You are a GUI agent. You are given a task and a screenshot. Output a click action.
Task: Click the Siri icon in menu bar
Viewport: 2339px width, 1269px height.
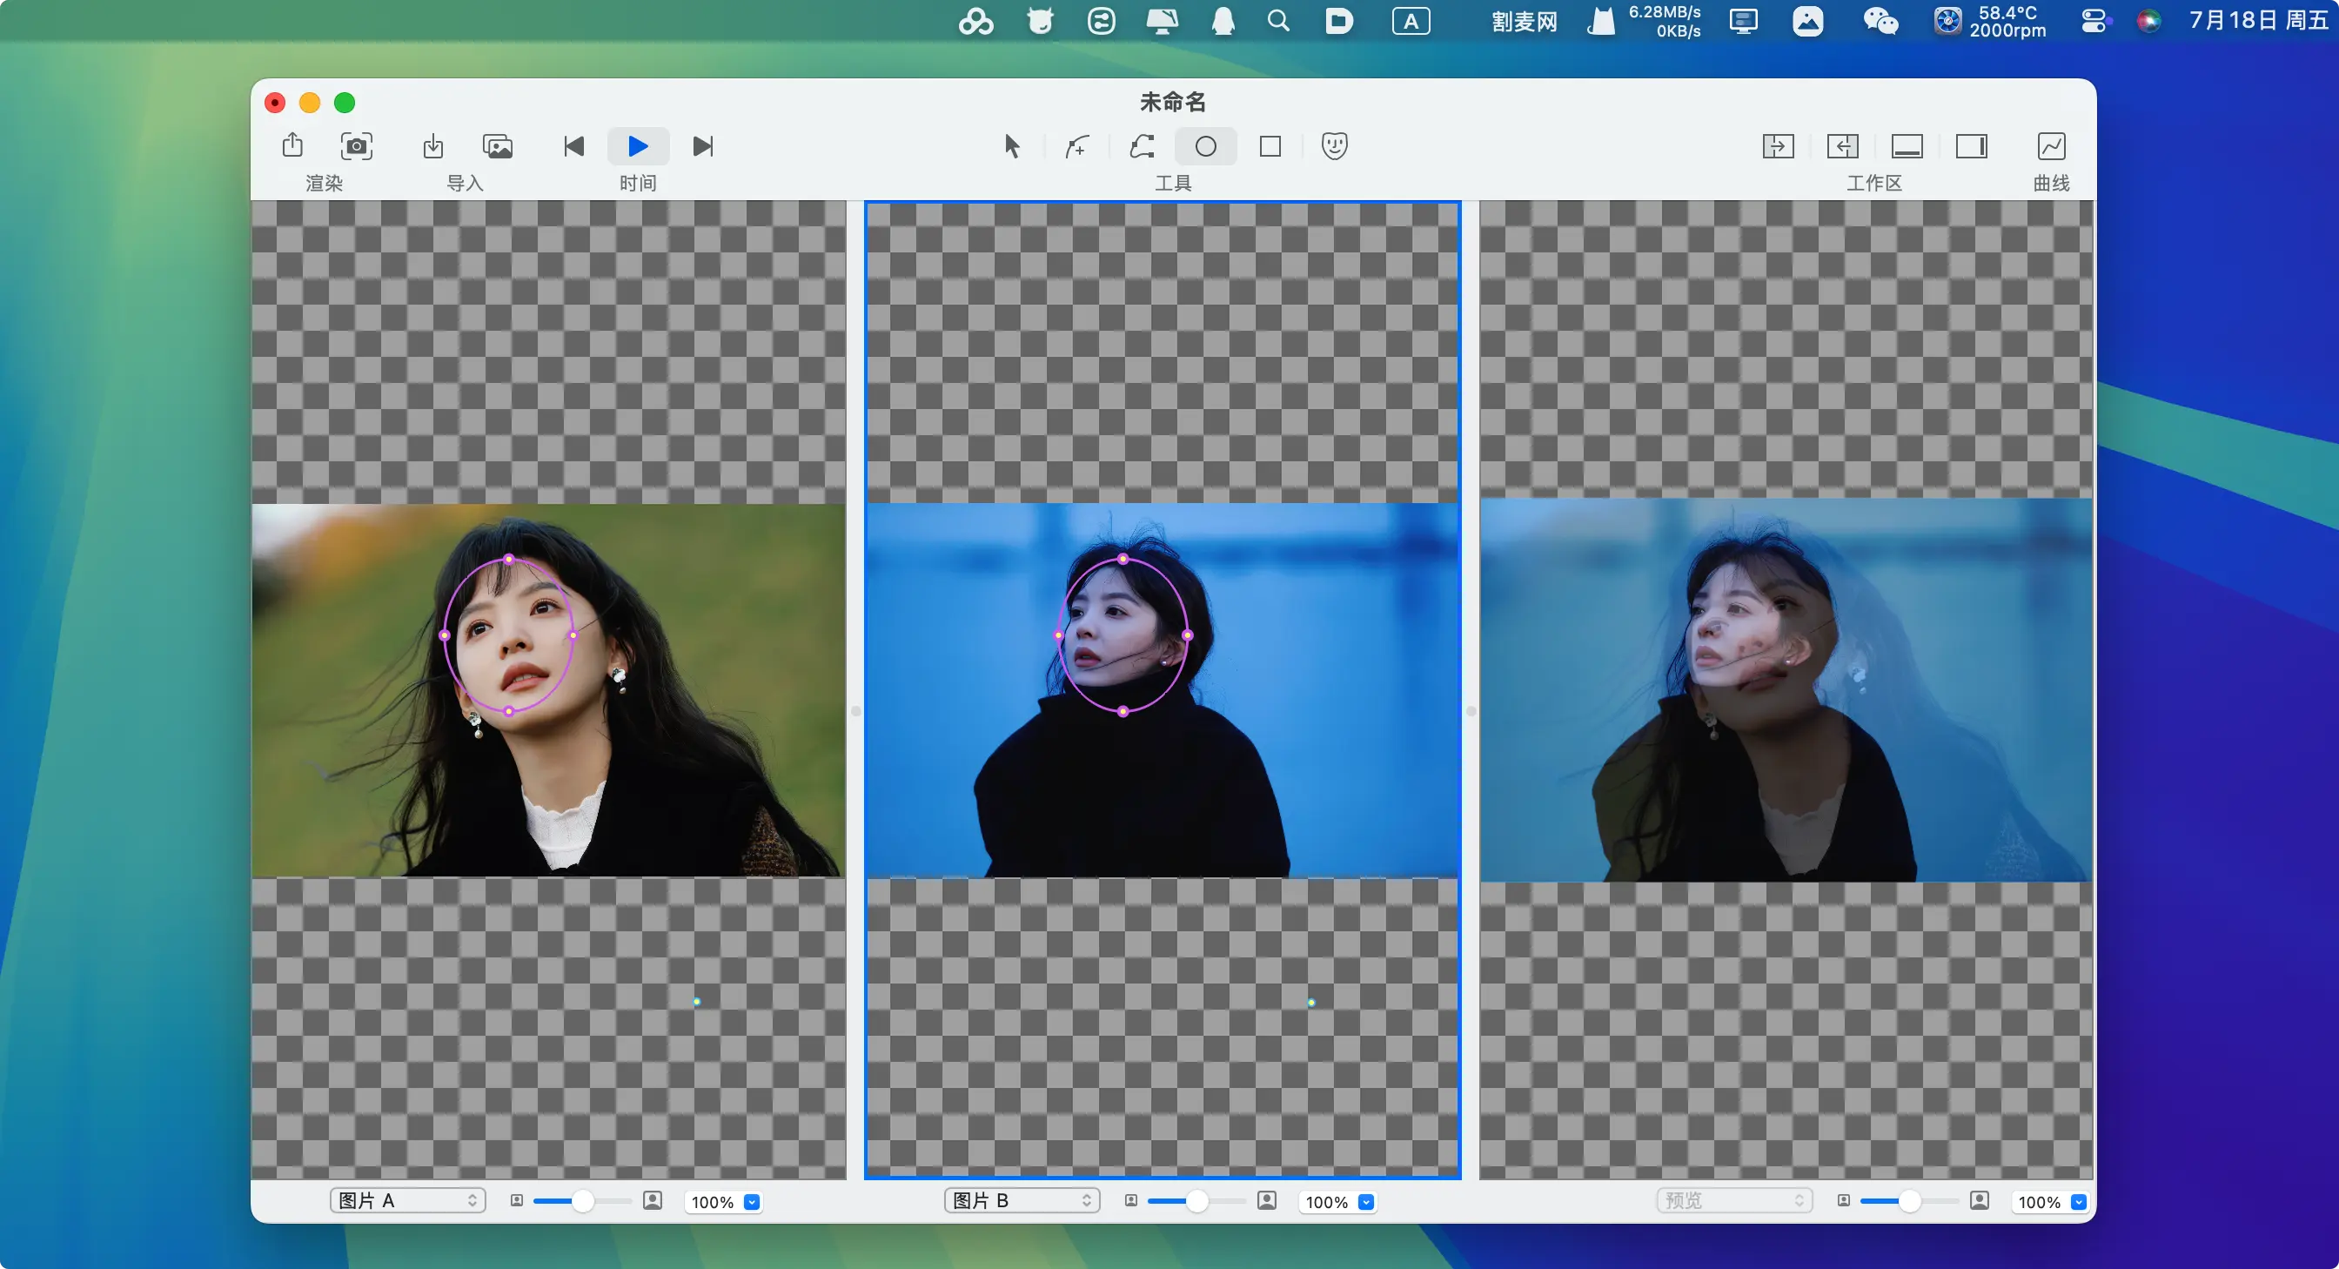coord(2148,21)
